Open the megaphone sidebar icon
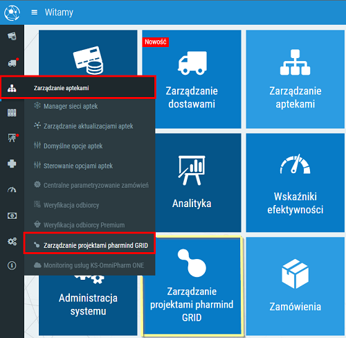Image resolution: width=346 pixels, height=338 pixels. pos(12,36)
